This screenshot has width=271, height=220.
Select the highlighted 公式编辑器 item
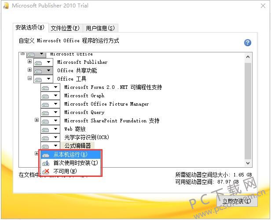click(x=77, y=146)
